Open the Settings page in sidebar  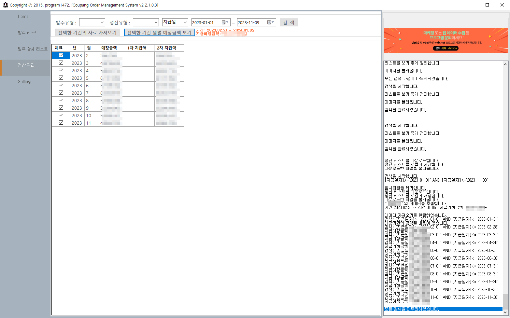point(25,81)
